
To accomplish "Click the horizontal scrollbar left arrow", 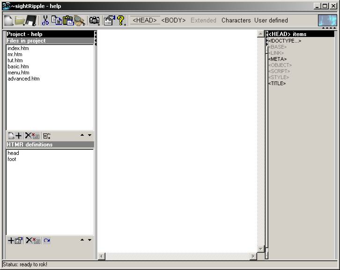I will click(102, 256).
